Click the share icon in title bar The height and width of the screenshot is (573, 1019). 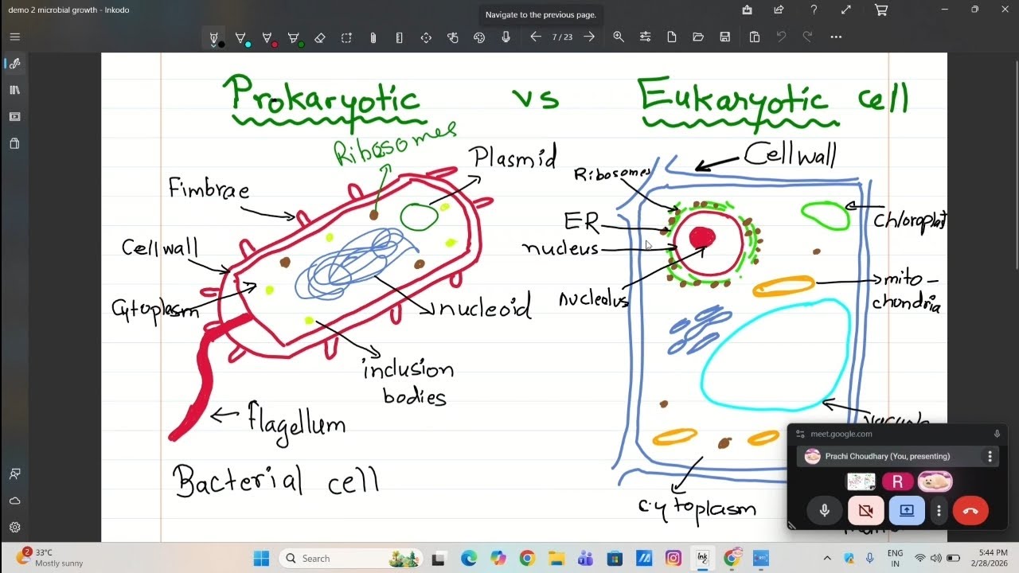pos(779,10)
